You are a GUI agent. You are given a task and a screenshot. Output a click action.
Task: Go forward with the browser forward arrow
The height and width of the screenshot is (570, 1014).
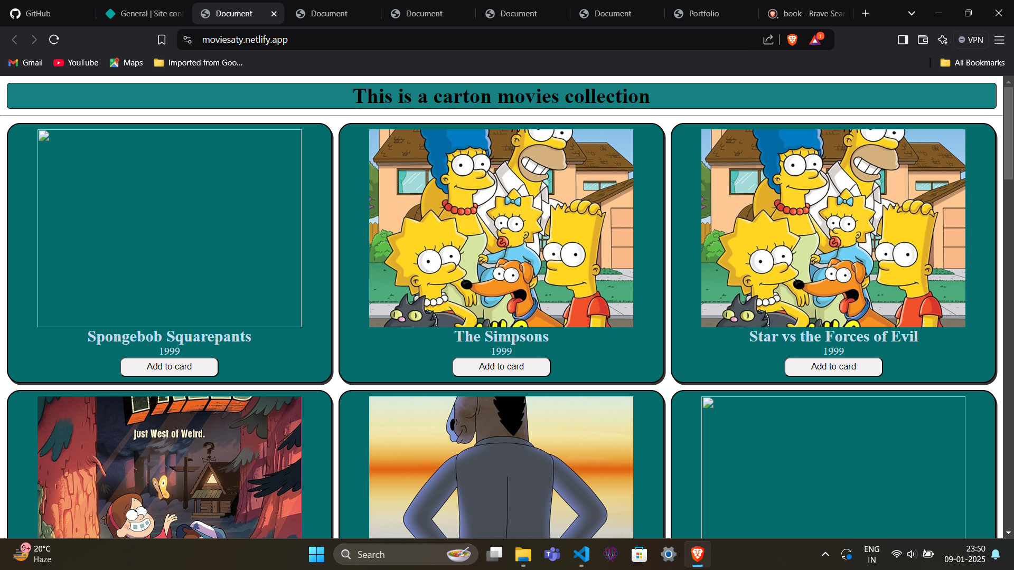(34, 40)
